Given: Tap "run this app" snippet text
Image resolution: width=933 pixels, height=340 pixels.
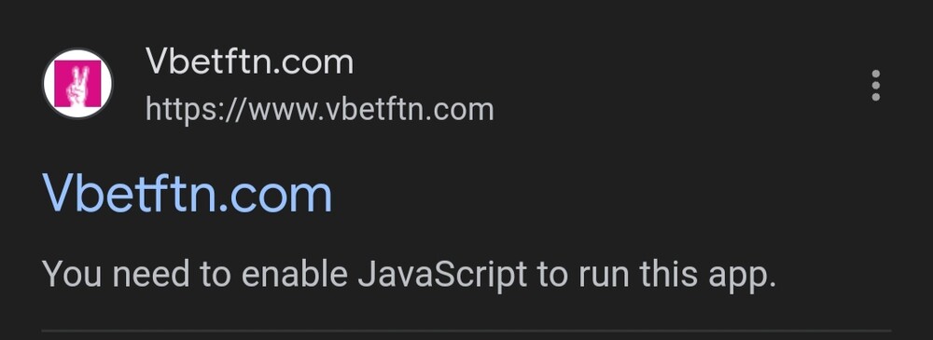Looking at the screenshot, I should coord(677,276).
